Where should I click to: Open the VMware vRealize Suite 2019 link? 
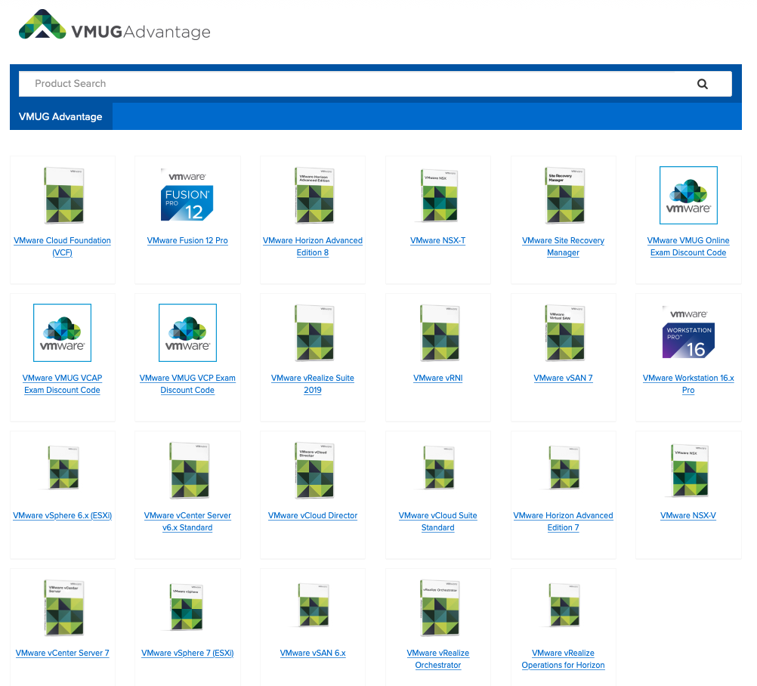(312, 384)
